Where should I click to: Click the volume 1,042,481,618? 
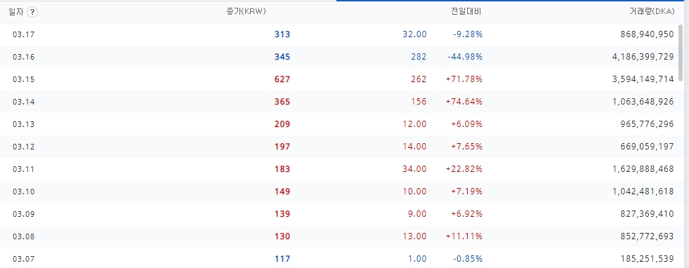[643, 192]
